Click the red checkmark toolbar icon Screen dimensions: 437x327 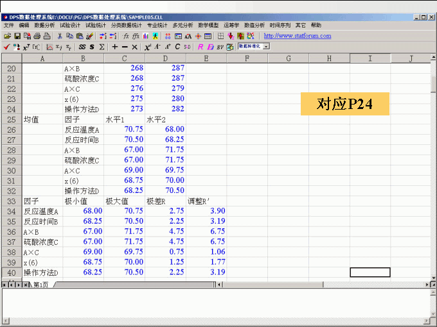[x=6, y=47]
